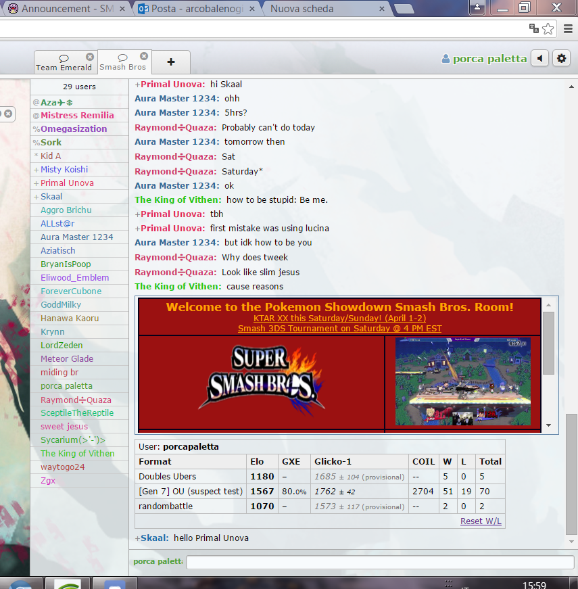Screen dimensions: 578x589
Task: Click the Reset W/L link
Action: coord(481,521)
